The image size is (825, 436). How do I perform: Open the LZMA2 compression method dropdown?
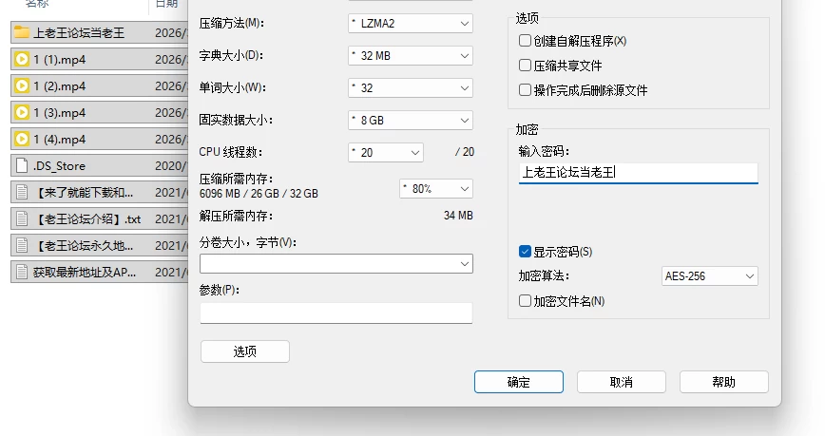coord(411,23)
